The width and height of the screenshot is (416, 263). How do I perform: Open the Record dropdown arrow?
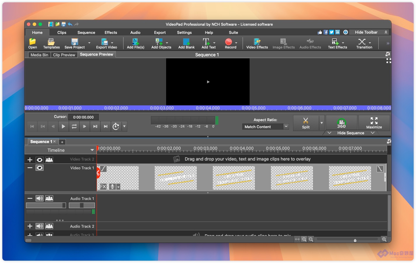pos(236,43)
